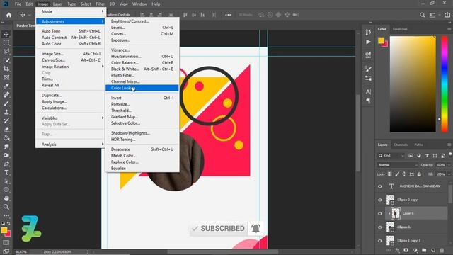This screenshot has height=255, width=453.
Task: Add layer style with fx icon
Action: tap(398, 250)
